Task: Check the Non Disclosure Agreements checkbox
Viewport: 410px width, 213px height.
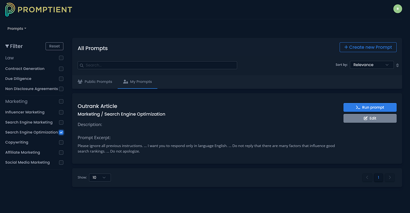Action: coord(61,89)
